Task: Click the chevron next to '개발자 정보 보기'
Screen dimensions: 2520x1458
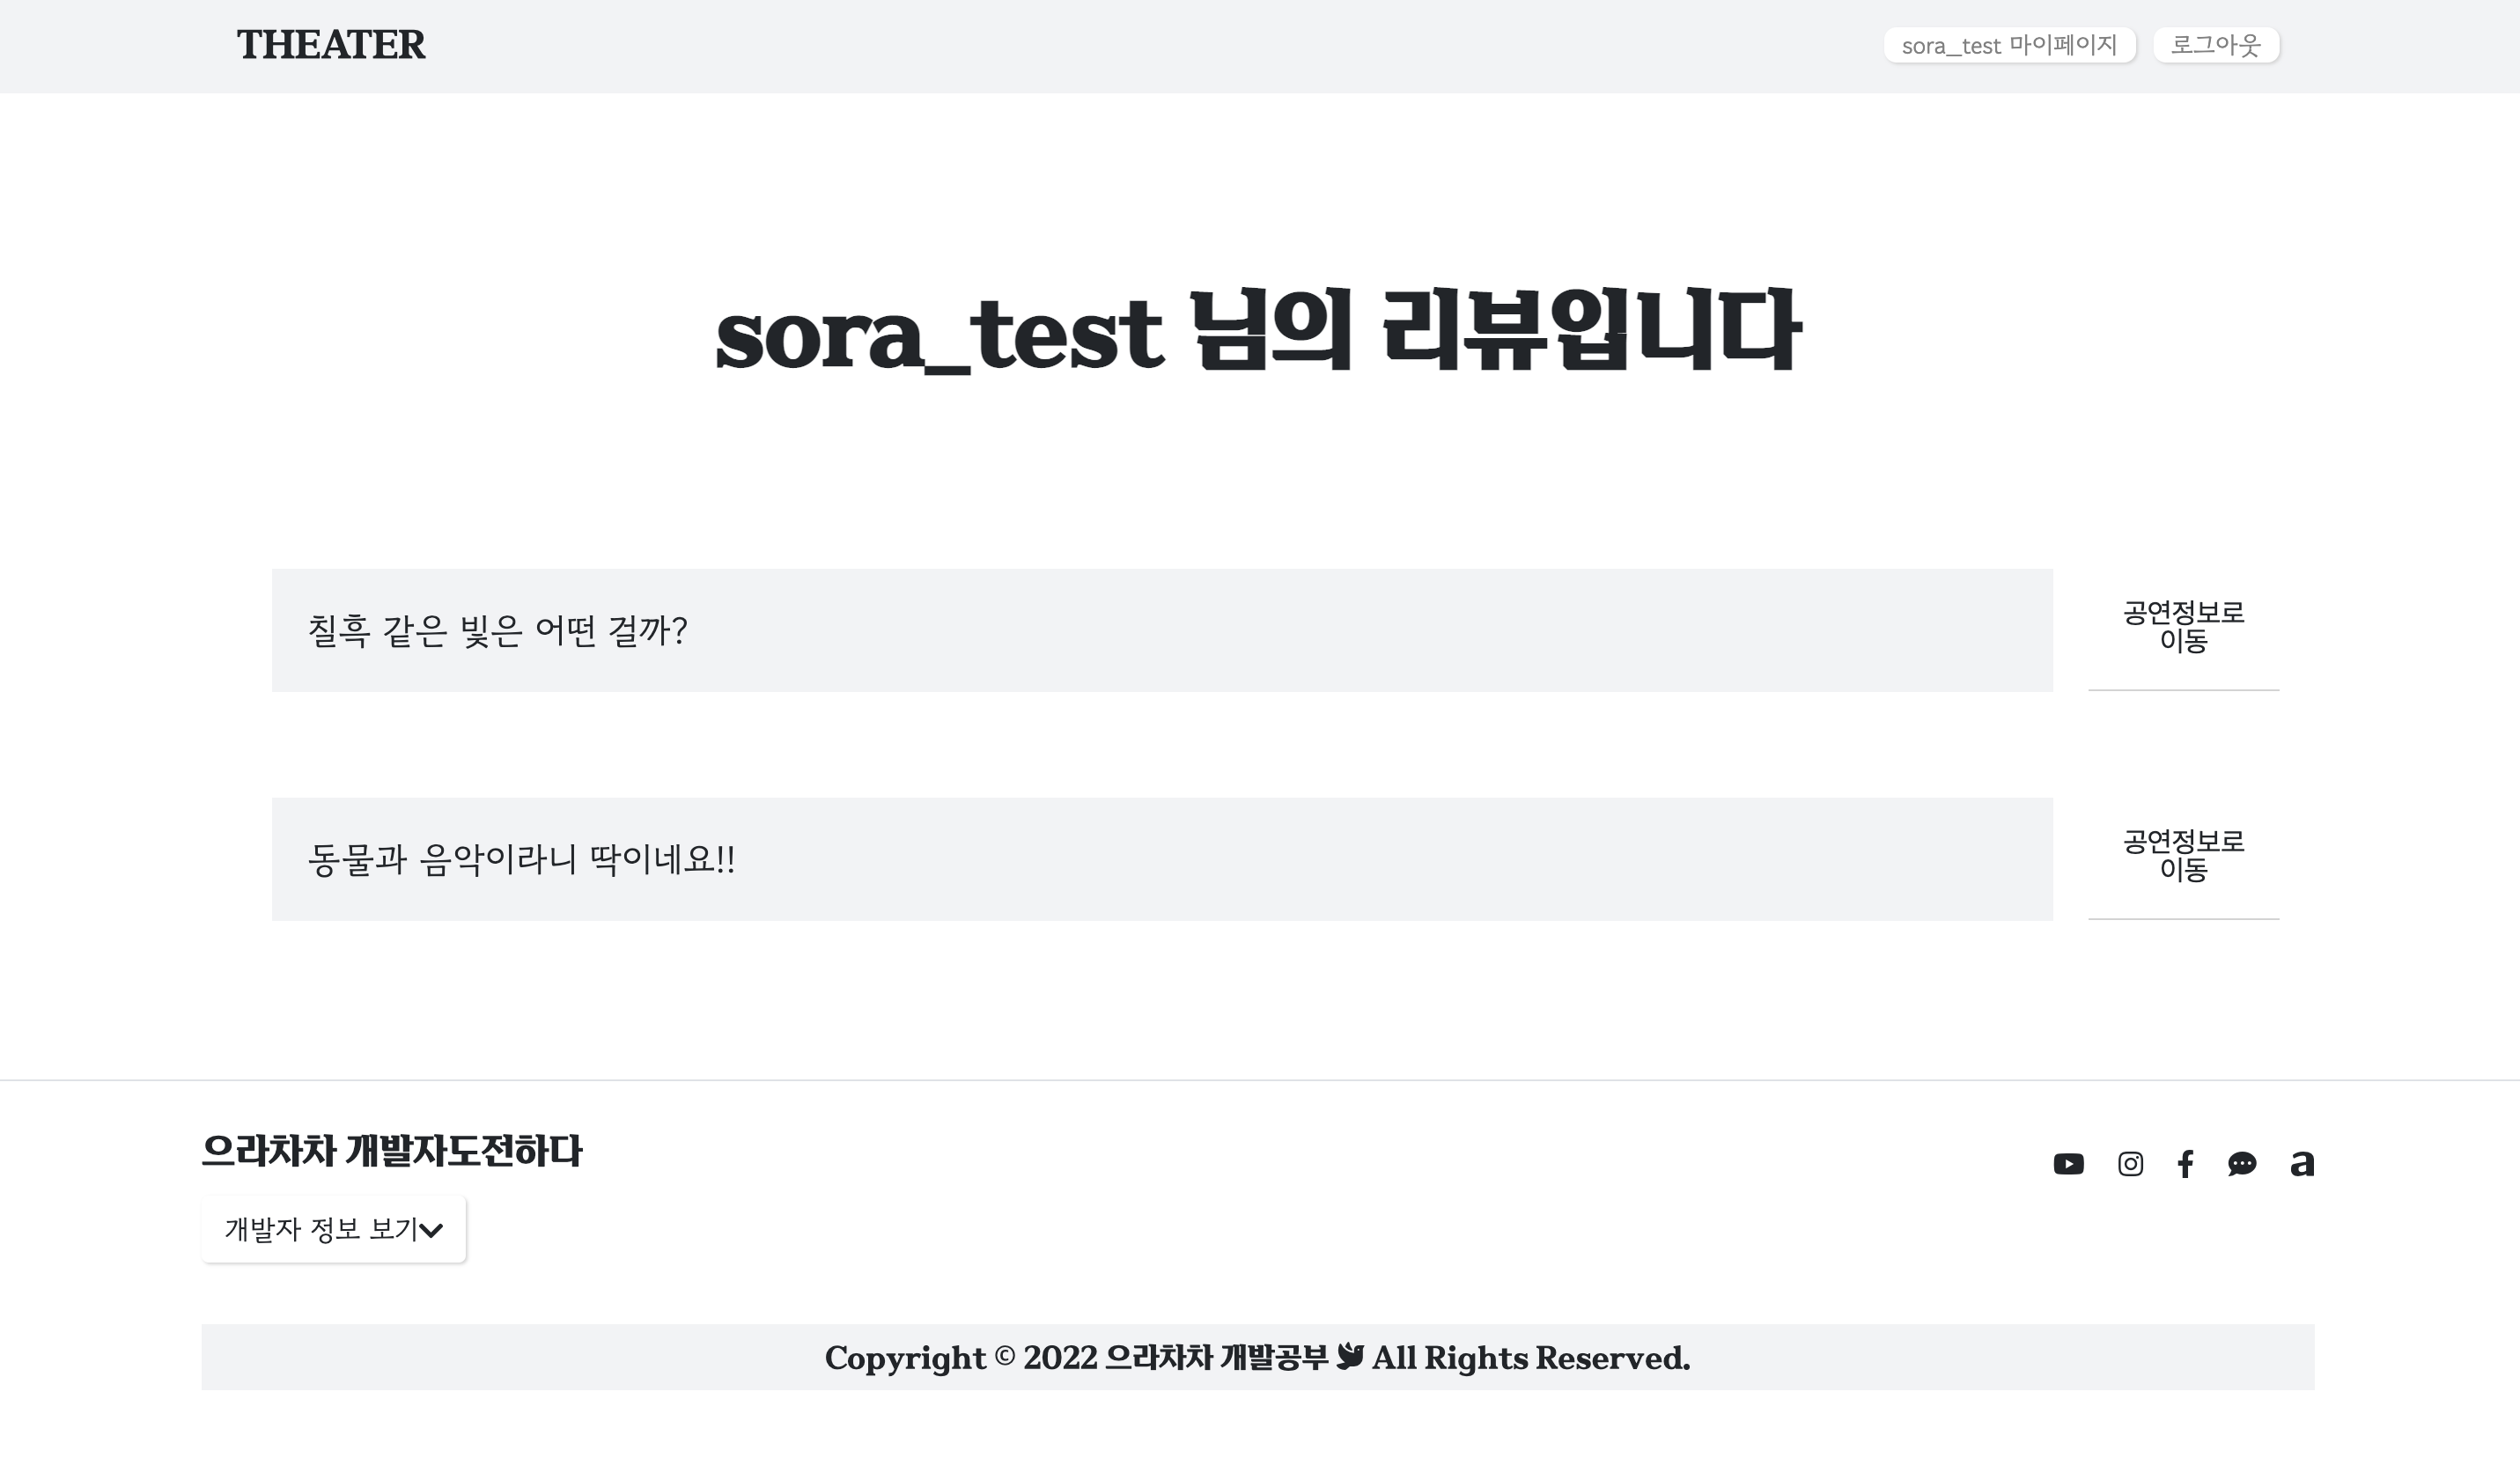Action: pyautogui.click(x=432, y=1231)
